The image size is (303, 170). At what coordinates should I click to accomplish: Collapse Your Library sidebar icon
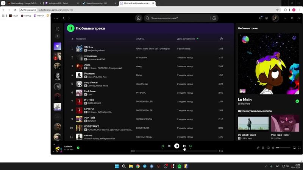[58, 29]
